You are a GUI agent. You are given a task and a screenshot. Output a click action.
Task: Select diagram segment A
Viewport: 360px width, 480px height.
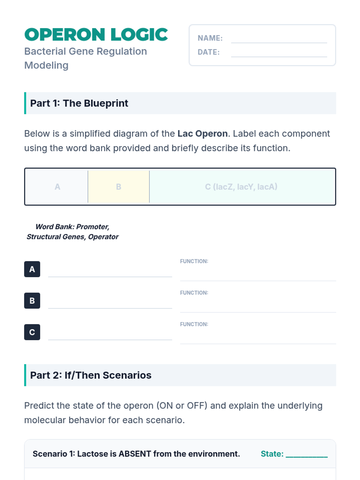57,187
